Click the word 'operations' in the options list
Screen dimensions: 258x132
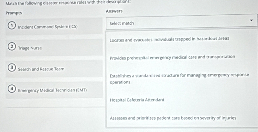click(120, 82)
